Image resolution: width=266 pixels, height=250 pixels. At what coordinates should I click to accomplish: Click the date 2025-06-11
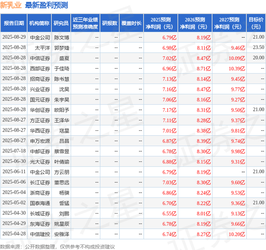click(14, 172)
